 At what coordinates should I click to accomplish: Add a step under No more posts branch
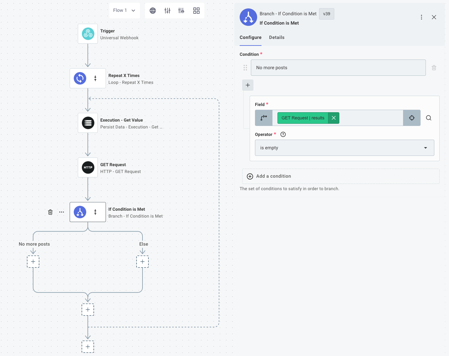pyautogui.click(x=33, y=262)
